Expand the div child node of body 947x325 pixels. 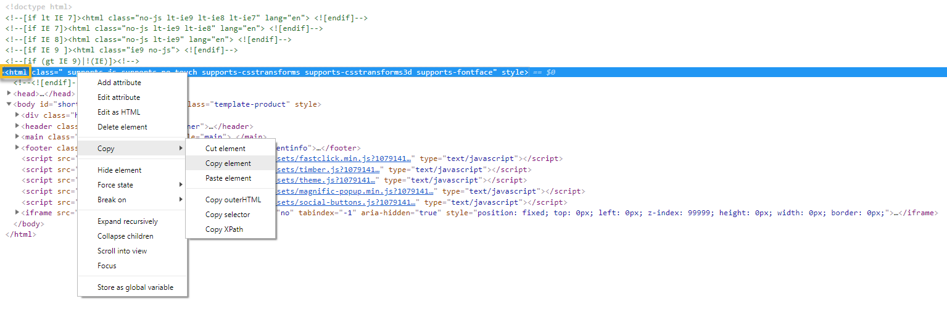coord(17,115)
